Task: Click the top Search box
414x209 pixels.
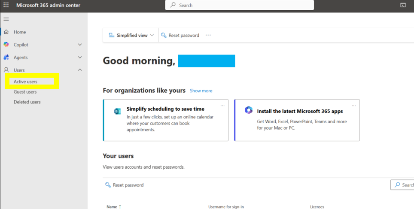Action: pyautogui.click(x=239, y=5)
